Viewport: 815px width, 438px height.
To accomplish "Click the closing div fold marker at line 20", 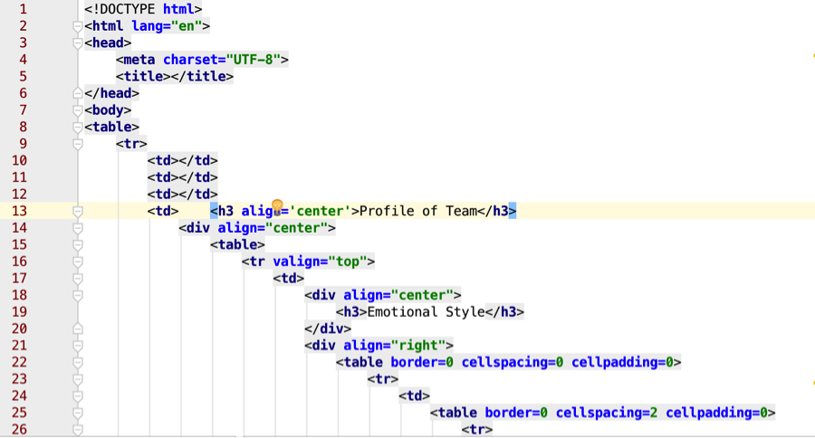I will point(78,328).
